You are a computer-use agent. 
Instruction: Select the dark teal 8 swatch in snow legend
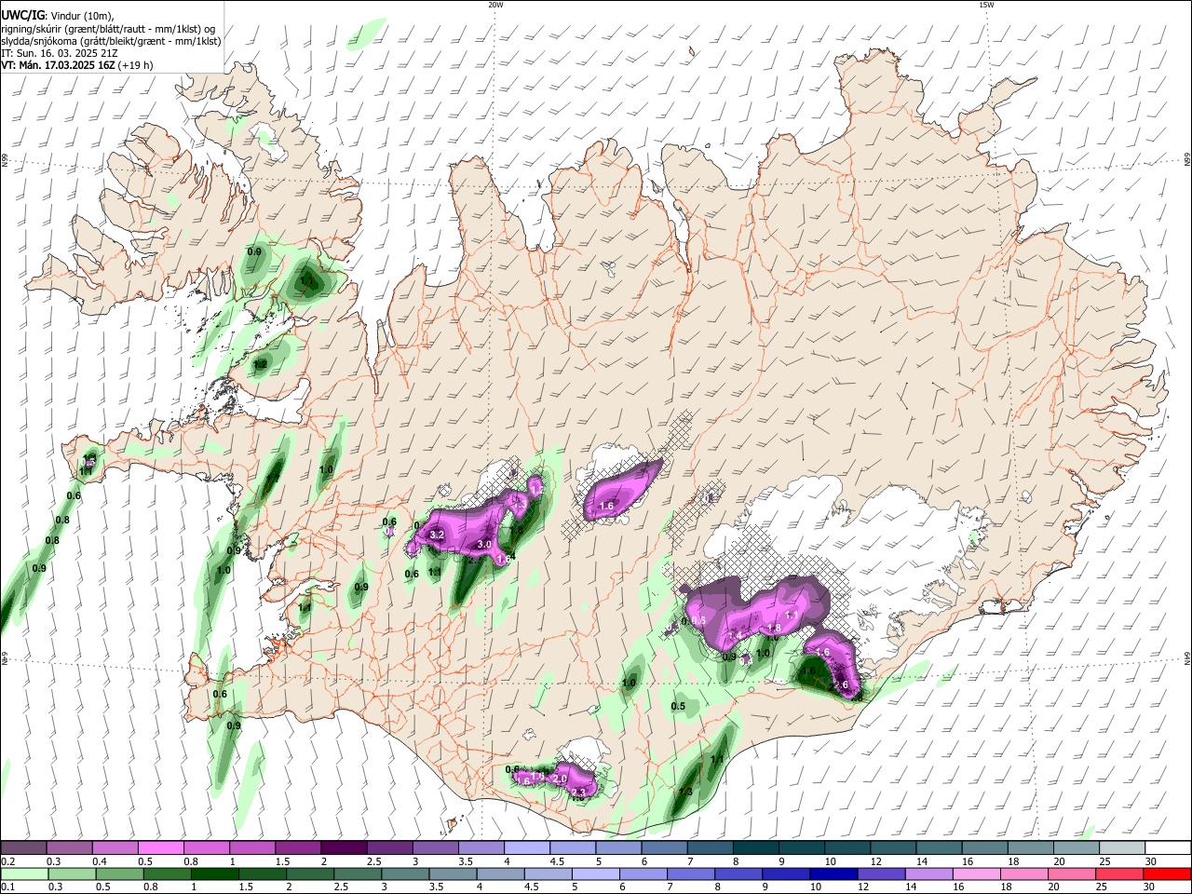pyautogui.click(x=754, y=847)
